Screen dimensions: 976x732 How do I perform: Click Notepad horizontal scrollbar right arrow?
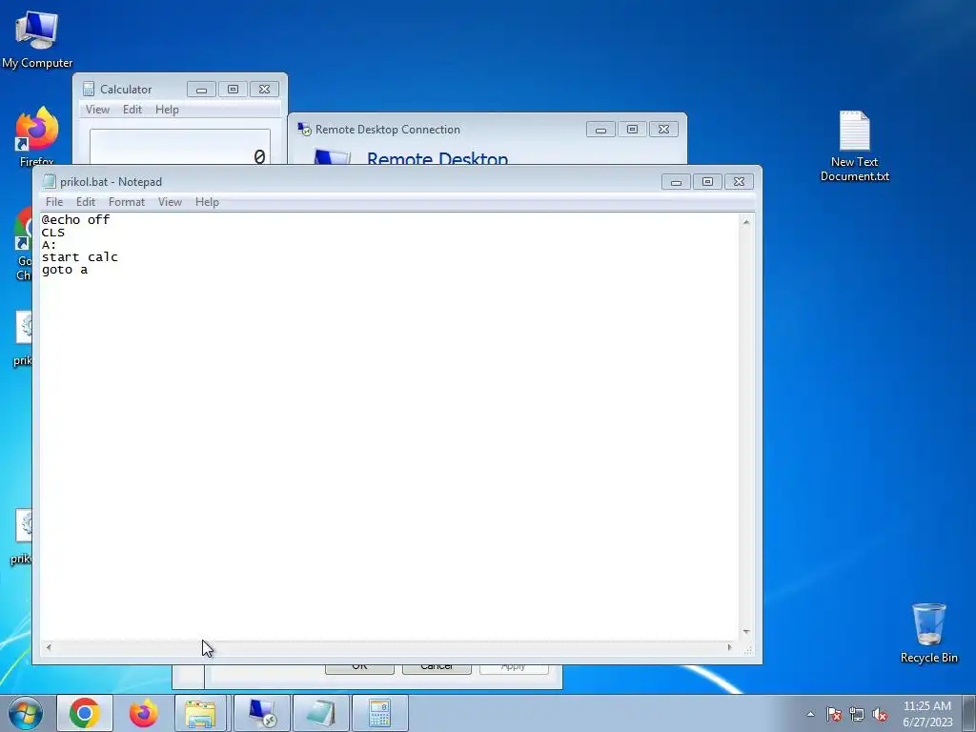pos(730,647)
